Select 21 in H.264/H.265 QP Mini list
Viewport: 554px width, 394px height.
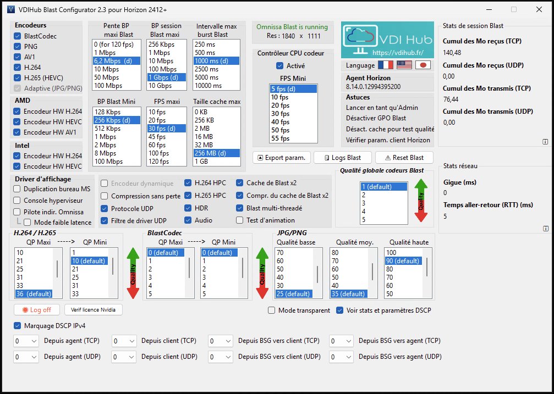(89, 269)
